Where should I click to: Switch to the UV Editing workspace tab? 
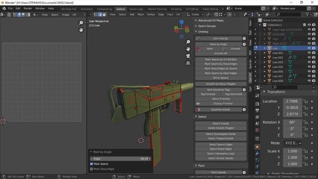coord(192,9)
